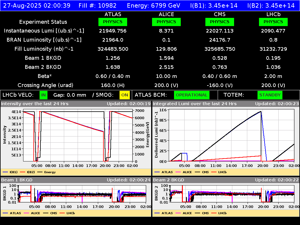Click the I(B1) legend entry in intensity chart
This screenshot has height=225, width=300.
pos(10,172)
